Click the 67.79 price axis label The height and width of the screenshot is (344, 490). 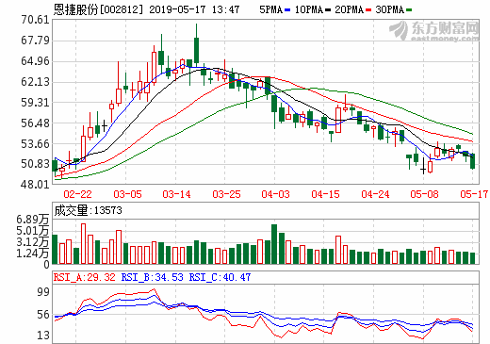point(36,41)
